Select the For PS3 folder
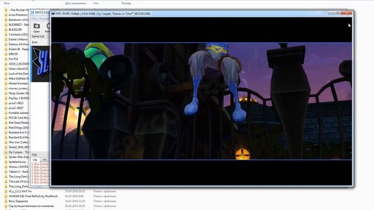 [x=13, y=59]
